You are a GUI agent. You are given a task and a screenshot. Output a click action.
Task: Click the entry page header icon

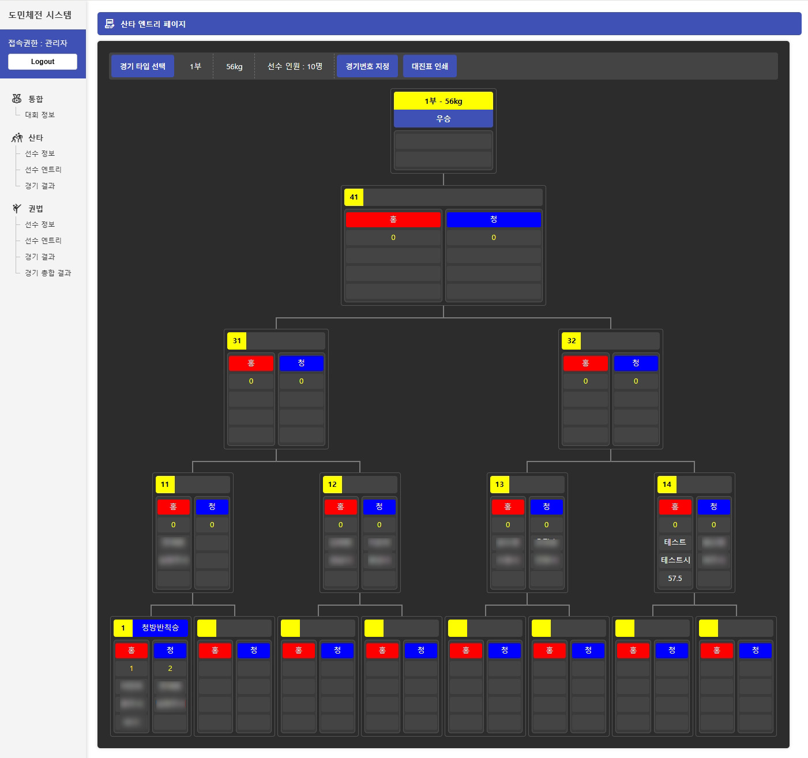coord(110,24)
